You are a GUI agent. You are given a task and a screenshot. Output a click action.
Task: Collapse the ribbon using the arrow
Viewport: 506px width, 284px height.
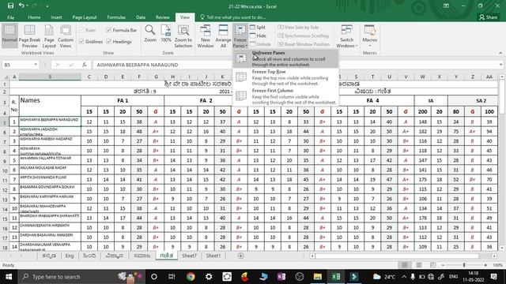click(x=500, y=53)
